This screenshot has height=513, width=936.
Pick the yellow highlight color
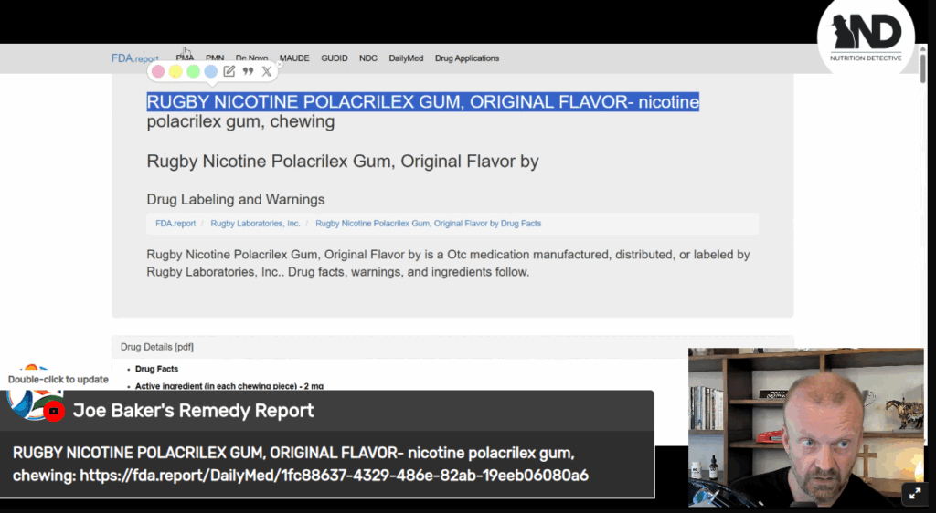coord(175,71)
